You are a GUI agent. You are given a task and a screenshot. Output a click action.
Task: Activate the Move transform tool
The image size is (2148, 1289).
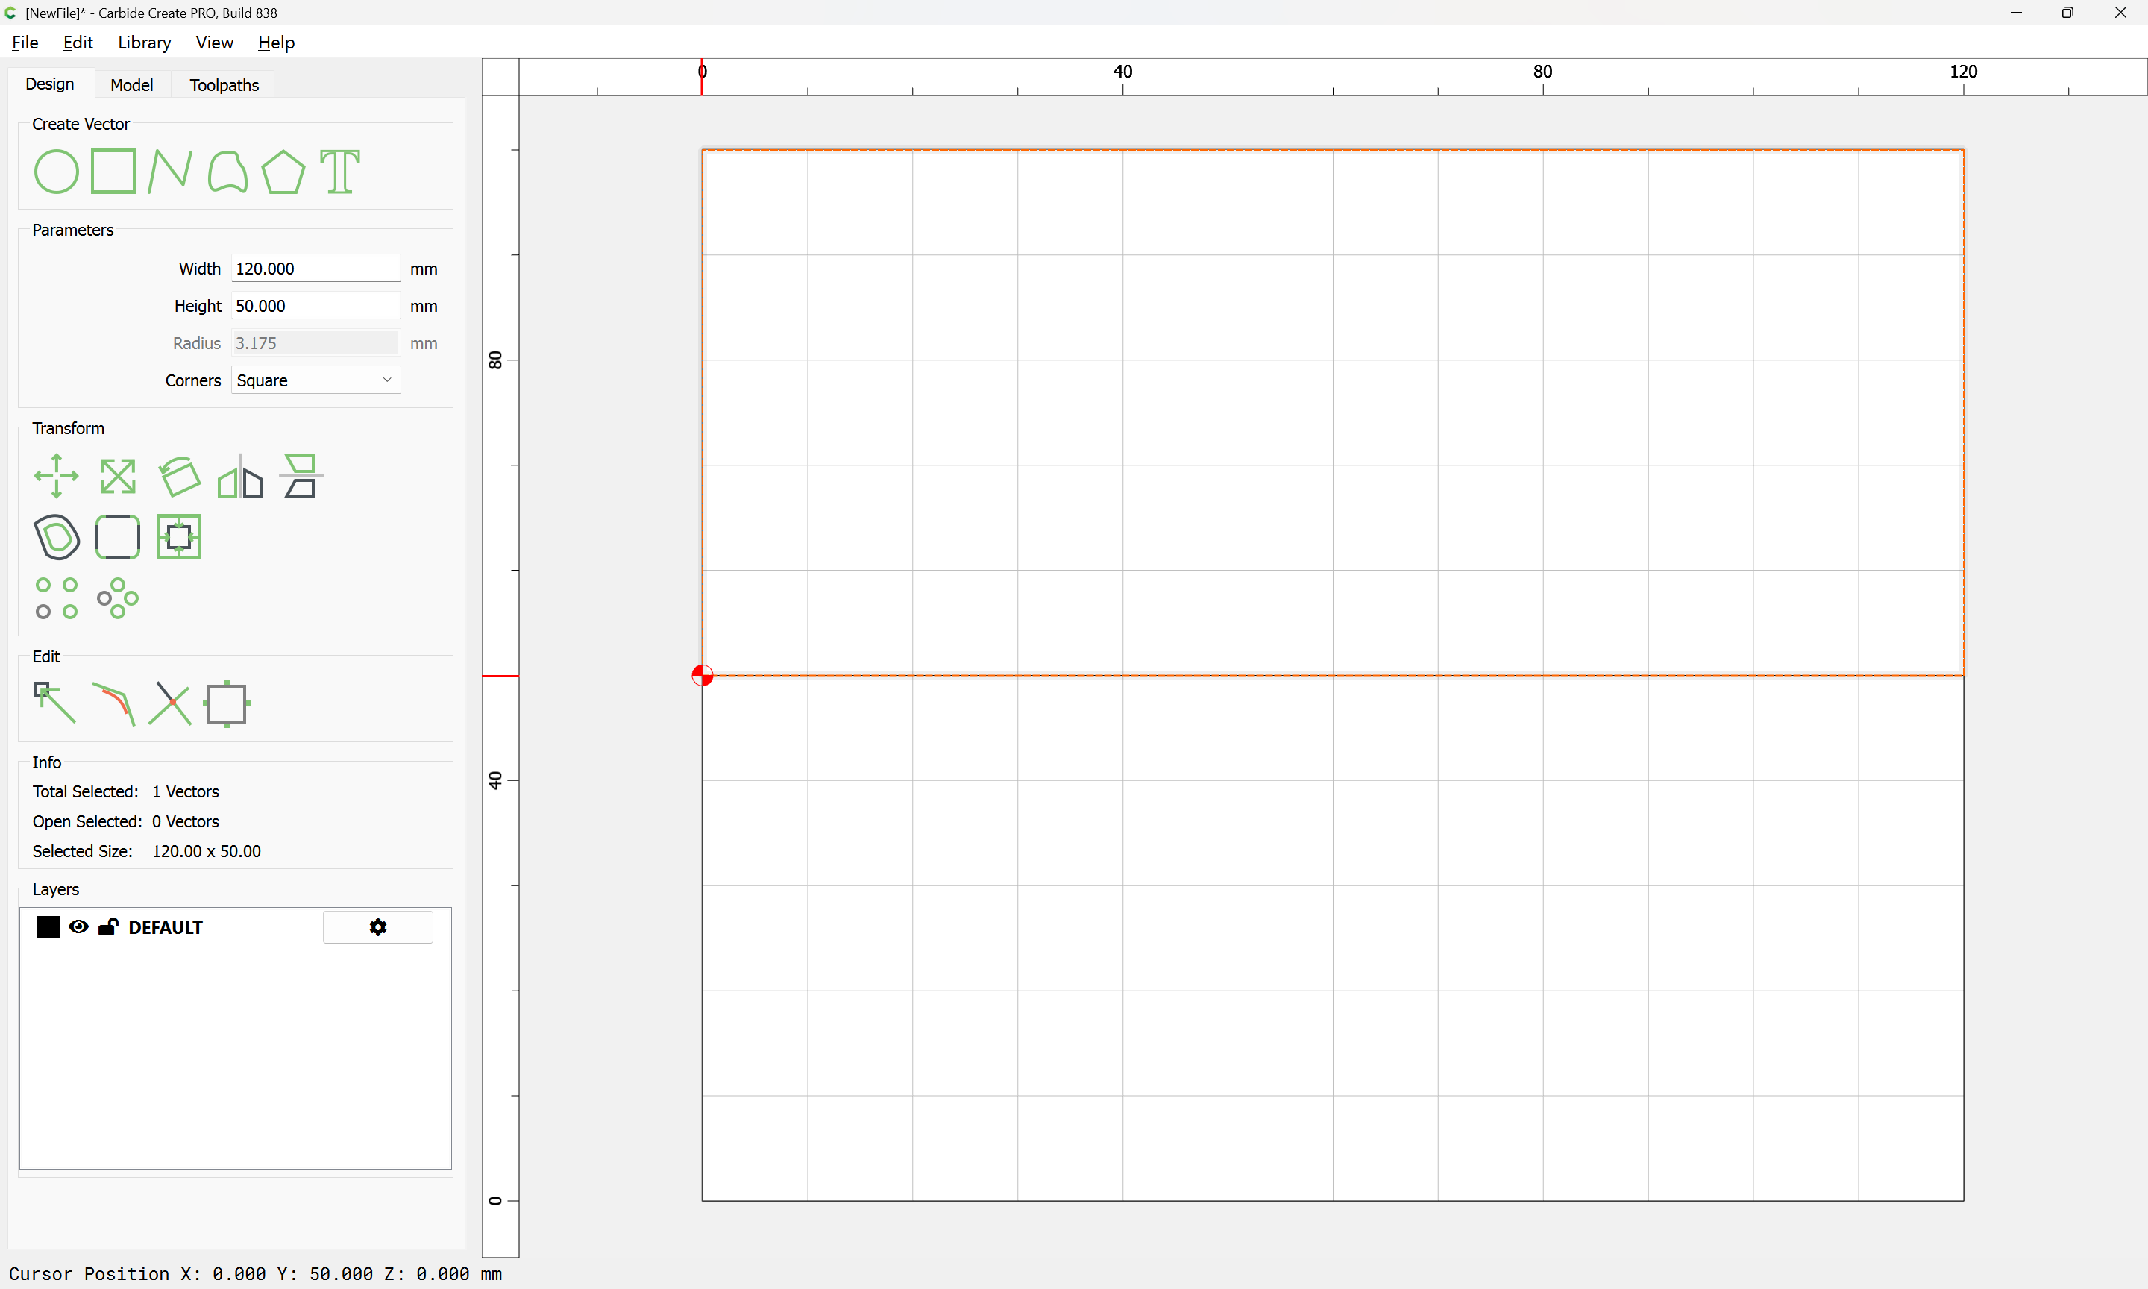point(57,476)
